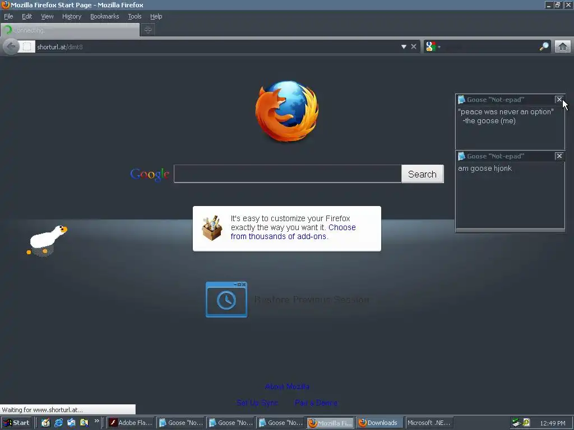Close the goose note saying peace was never an option

coord(559,100)
